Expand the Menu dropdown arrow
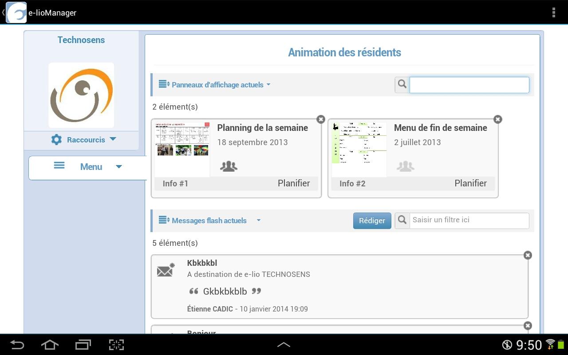Viewport: 568px width, 355px height. [118, 167]
